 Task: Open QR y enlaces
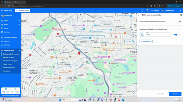tap(15, 91)
